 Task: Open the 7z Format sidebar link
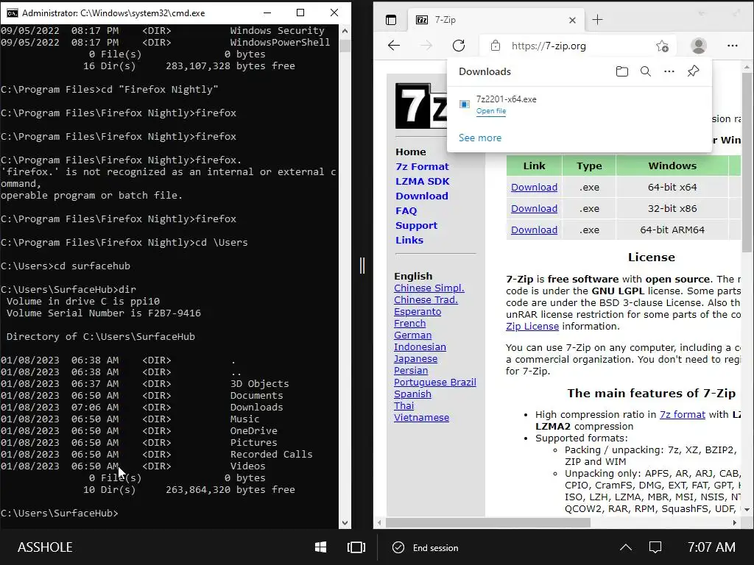422,167
